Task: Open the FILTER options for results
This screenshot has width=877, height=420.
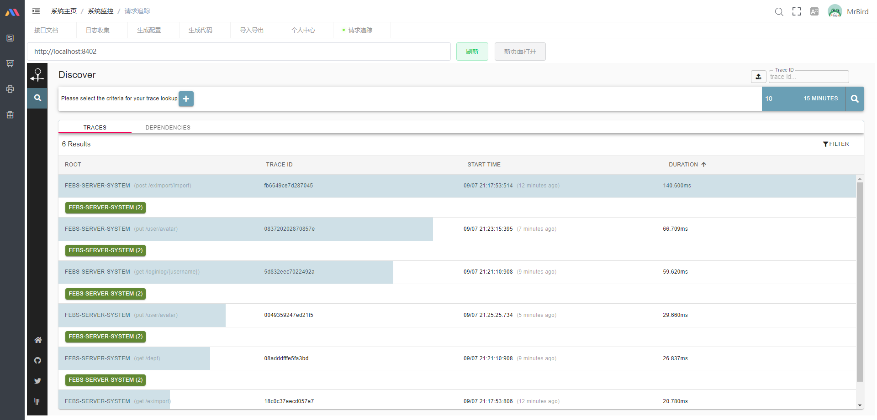Action: point(836,144)
